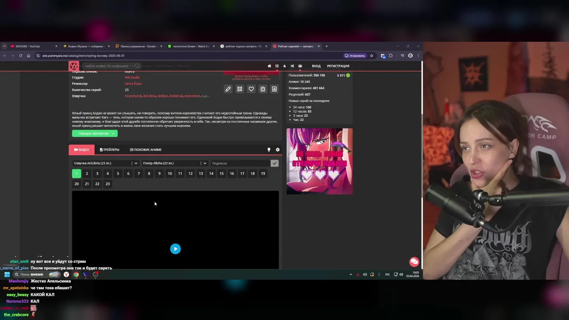Select episode 12
Screen dimensions: 569x320
tap(190, 174)
